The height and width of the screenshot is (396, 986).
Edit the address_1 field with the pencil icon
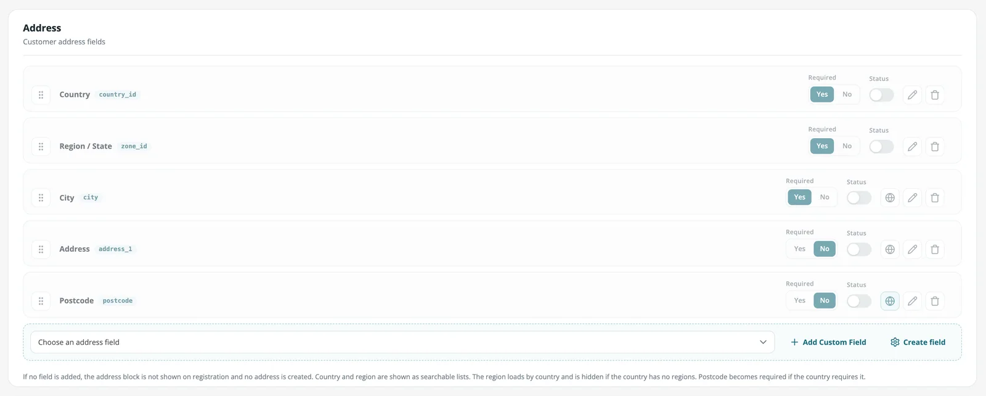tap(912, 249)
